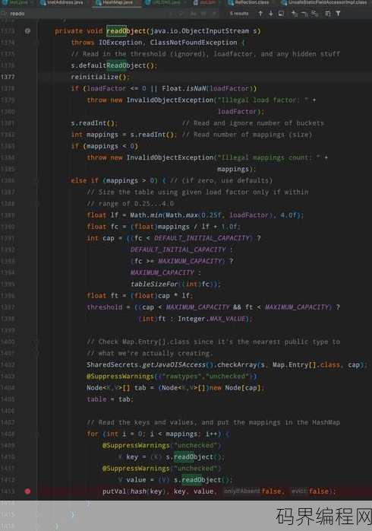Toggle Match Case option in find bar
Image resolution: width=372 pixels, height=531 pixels.
194,14
